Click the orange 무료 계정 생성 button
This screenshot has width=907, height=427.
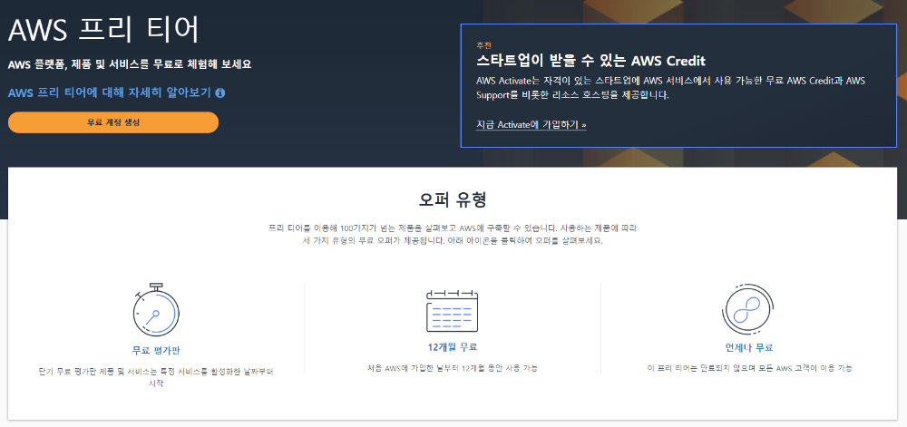tap(113, 122)
